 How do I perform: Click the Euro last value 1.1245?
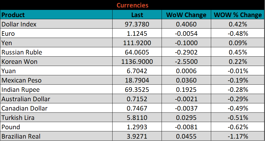click(137, 34)
